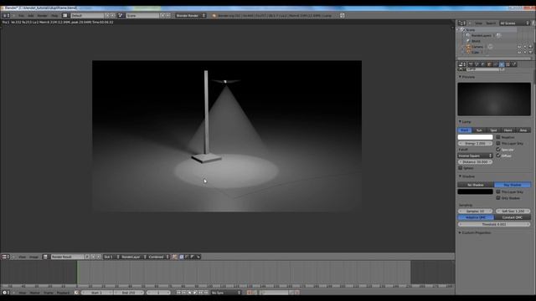Click the screen layout browse icon
The width and height of the screenshot is (536, 301).
click(x=65, y=16)
